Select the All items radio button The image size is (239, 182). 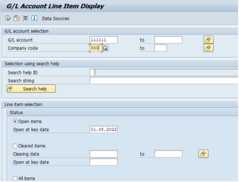16,178
